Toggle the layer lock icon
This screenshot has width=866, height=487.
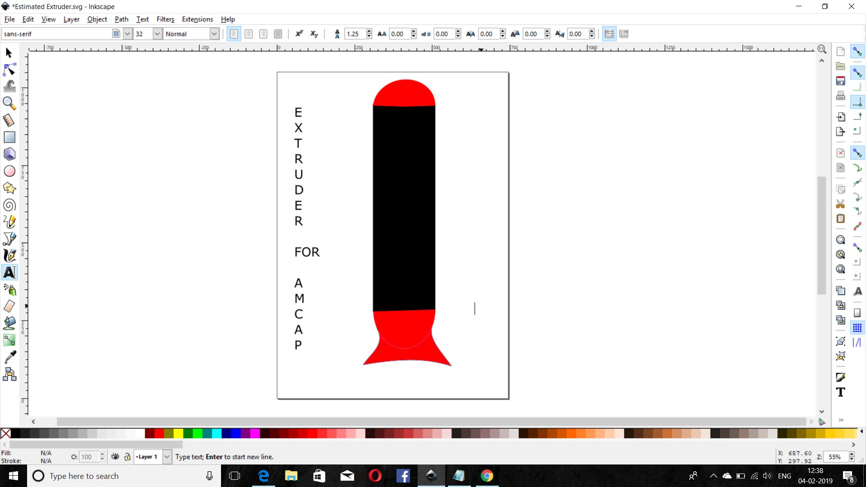(128, 457)
